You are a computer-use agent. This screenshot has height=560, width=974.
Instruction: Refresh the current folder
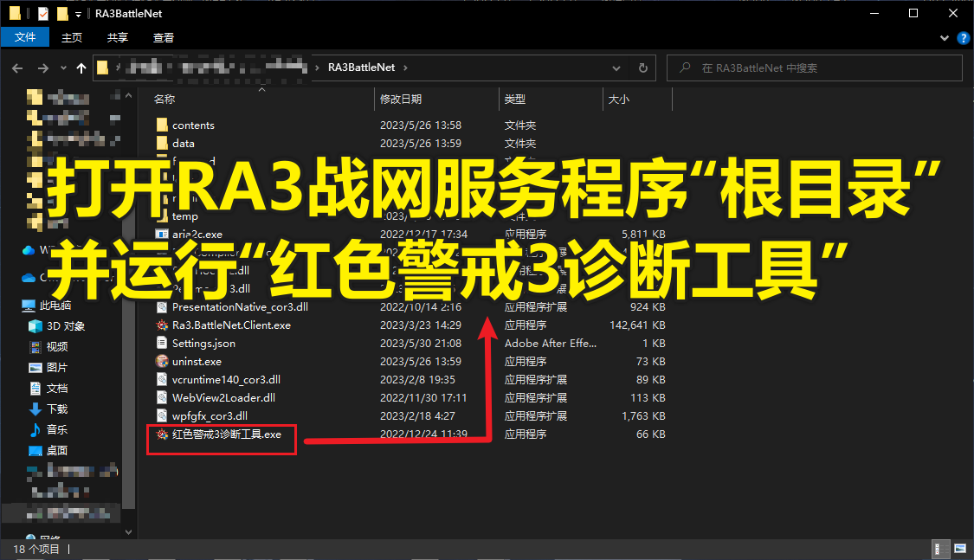(643, 68)
